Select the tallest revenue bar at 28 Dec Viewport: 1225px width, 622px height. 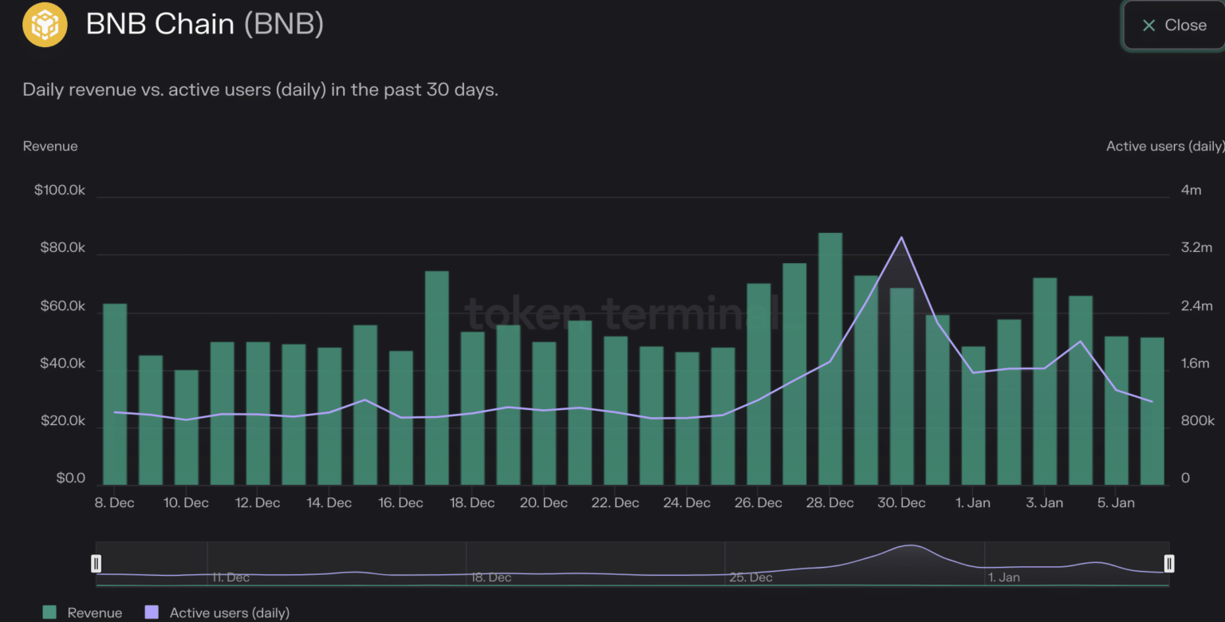click(x=830, y=359)
